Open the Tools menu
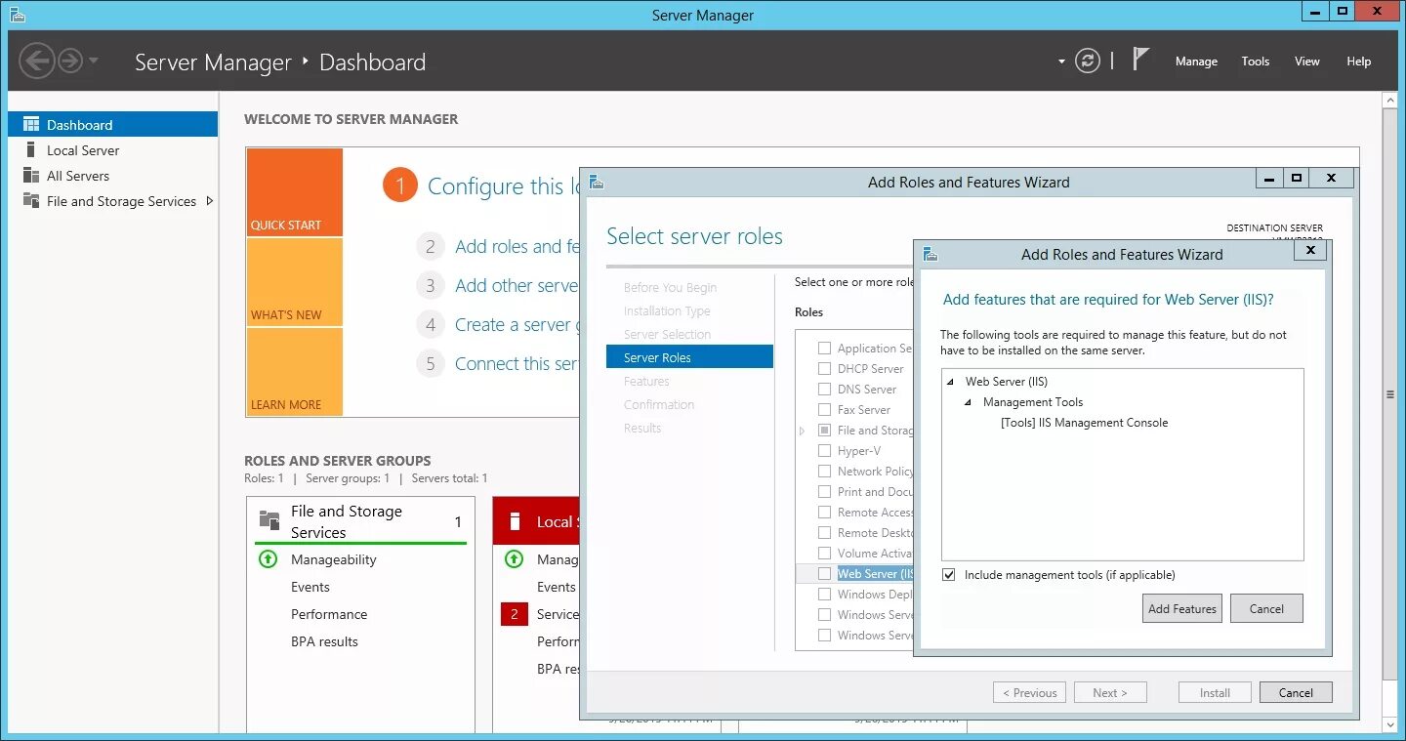 click(1256, 62)
